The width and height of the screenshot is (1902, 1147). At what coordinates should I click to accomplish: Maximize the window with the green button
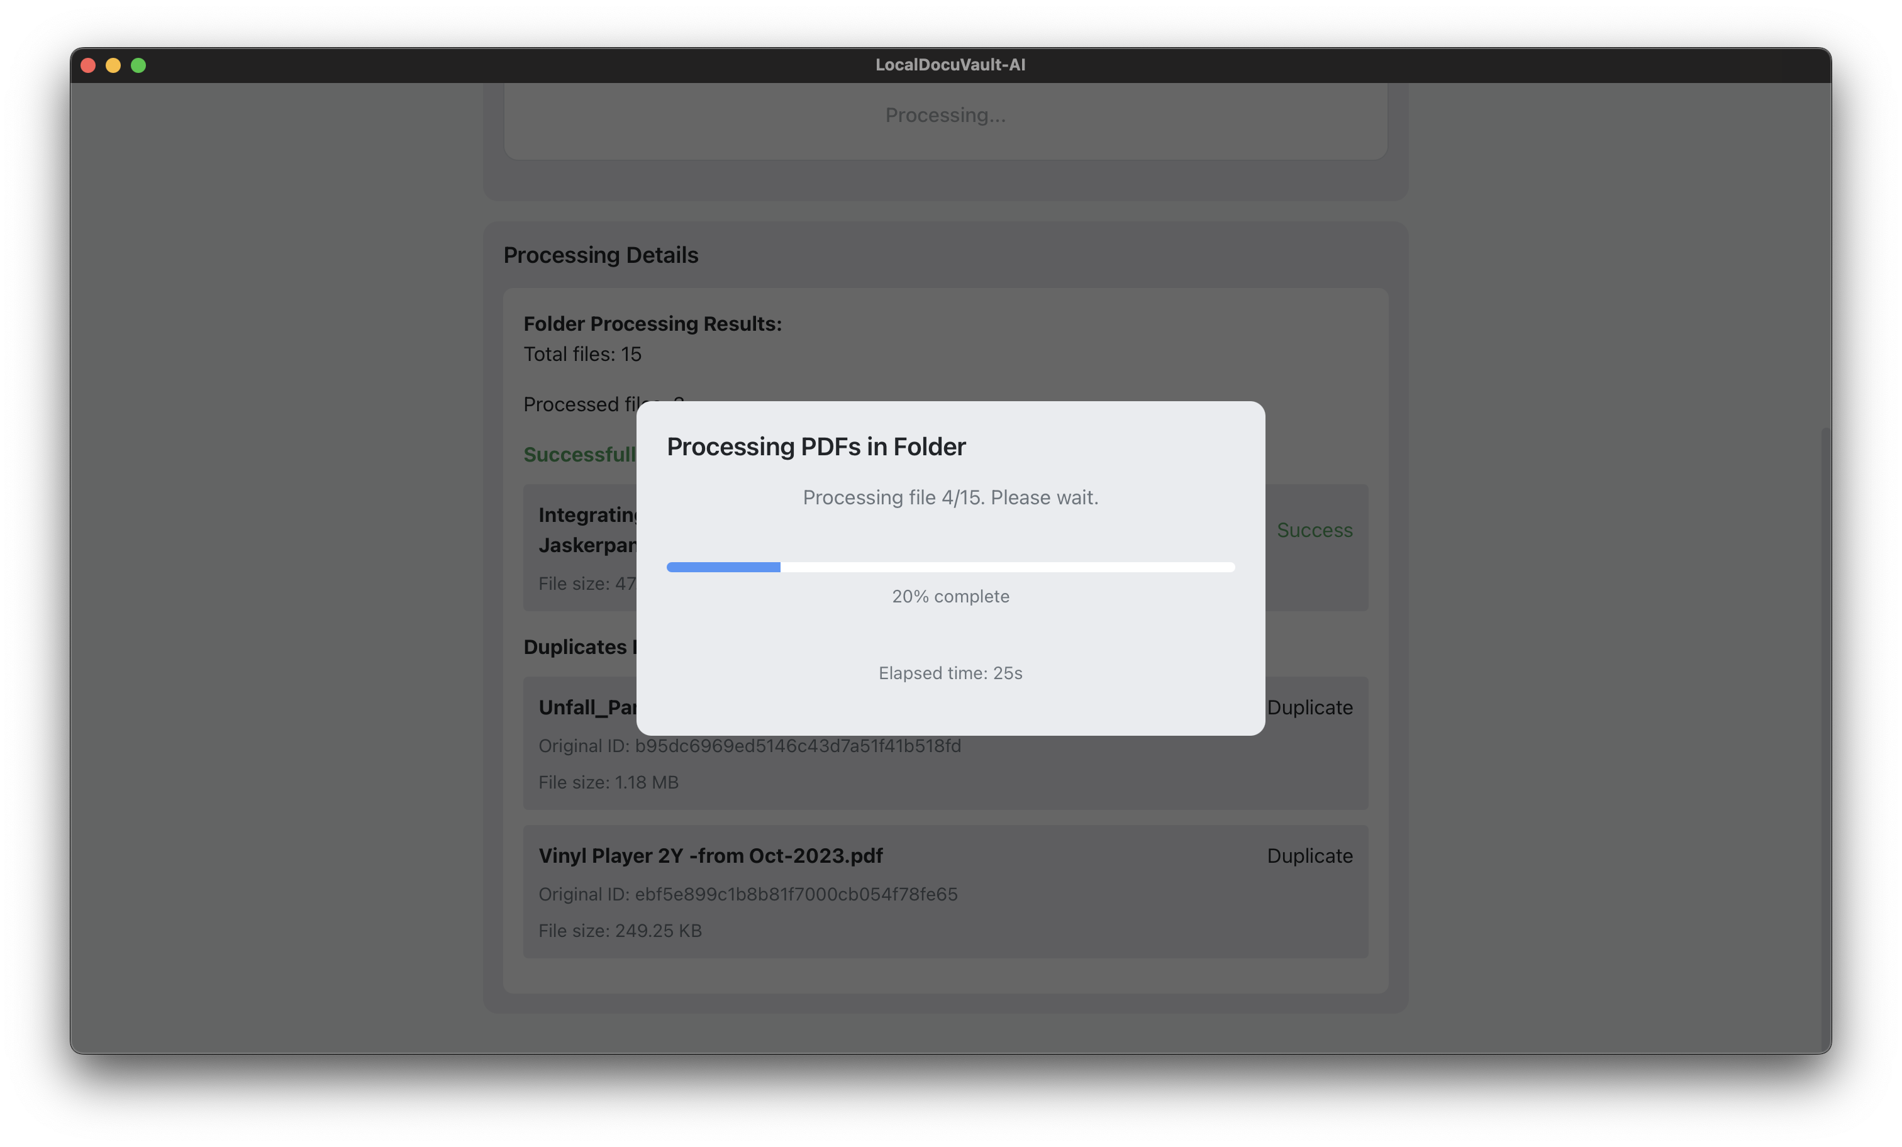click(x=139, y=65)
